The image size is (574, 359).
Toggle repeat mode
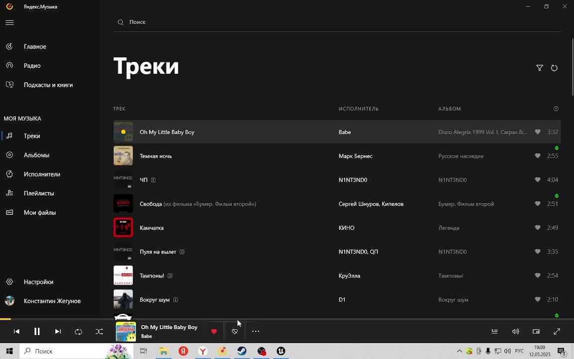tap(78, 332)
